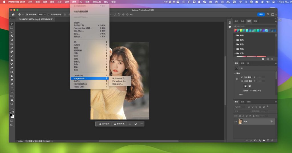
Task: Select the Eraser tool
Action: (12, 68)
